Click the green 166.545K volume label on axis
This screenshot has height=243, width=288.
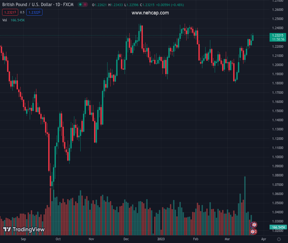[x=278, y=227]
